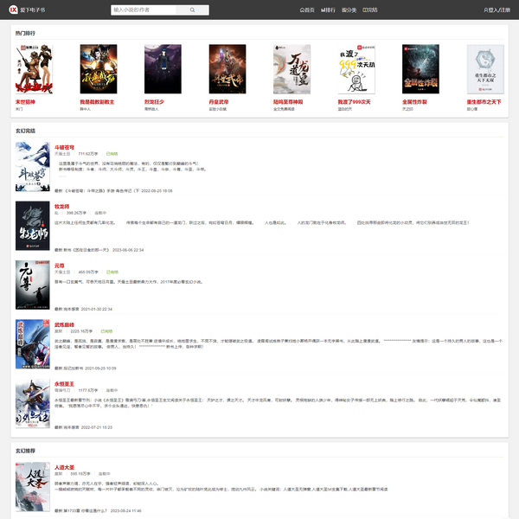Image resolution: width=519 pixels, height=519 pixels.
Task: Open the 永恒圣王 book cover
Action: 33,404
